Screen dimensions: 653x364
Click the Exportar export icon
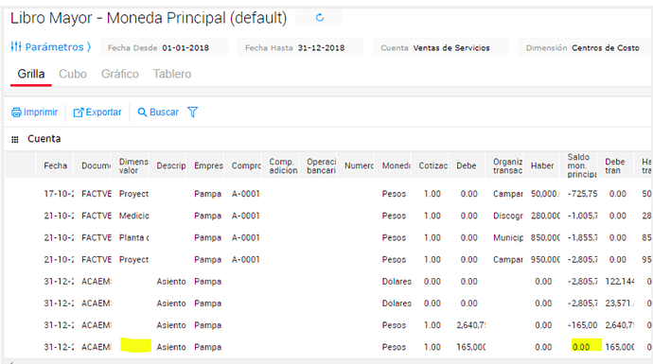point(79,113)
